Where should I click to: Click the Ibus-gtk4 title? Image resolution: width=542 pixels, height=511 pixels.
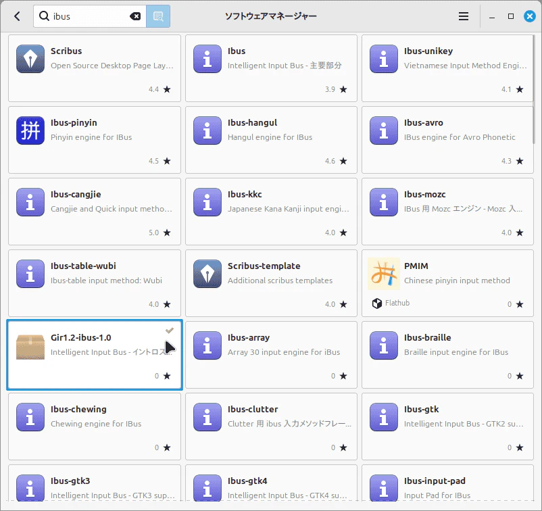pos(247,481)
